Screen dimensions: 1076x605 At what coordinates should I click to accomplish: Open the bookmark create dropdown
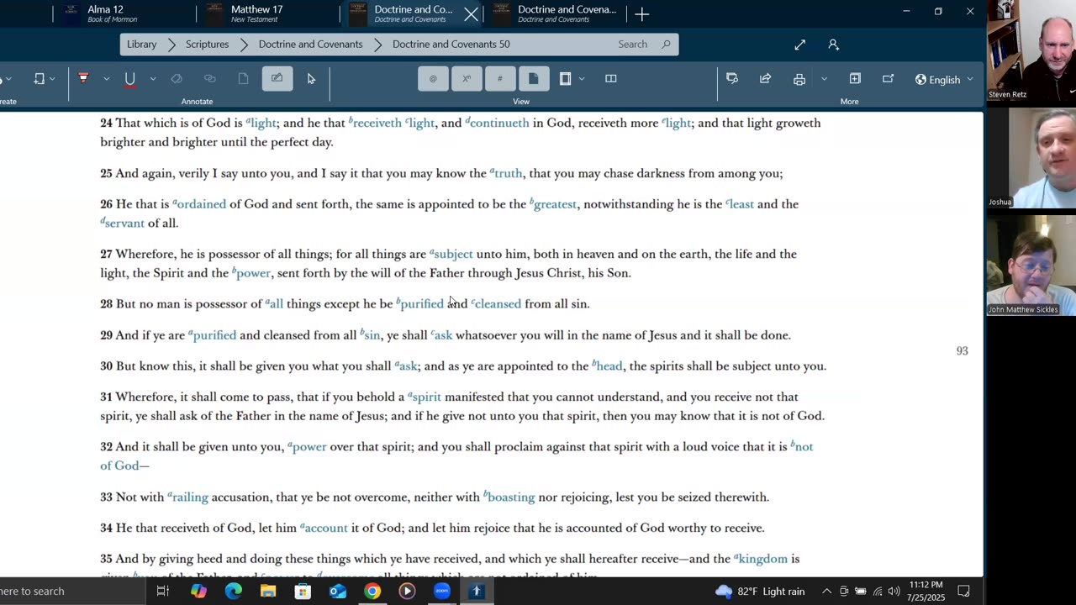pyautogui.click(x=44, y=79)
